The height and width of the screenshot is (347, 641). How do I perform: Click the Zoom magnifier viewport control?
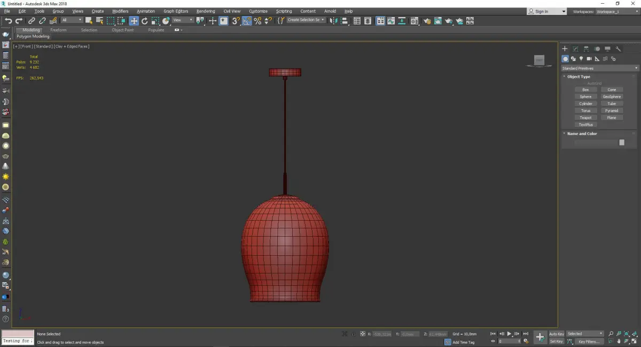(611, 334)
